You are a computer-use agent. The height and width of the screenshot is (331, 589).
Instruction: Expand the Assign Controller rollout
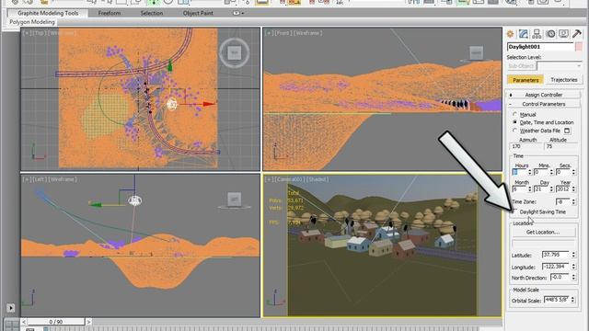click(x=543, y=95)
